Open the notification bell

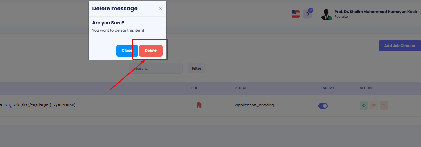coord(307,14)
